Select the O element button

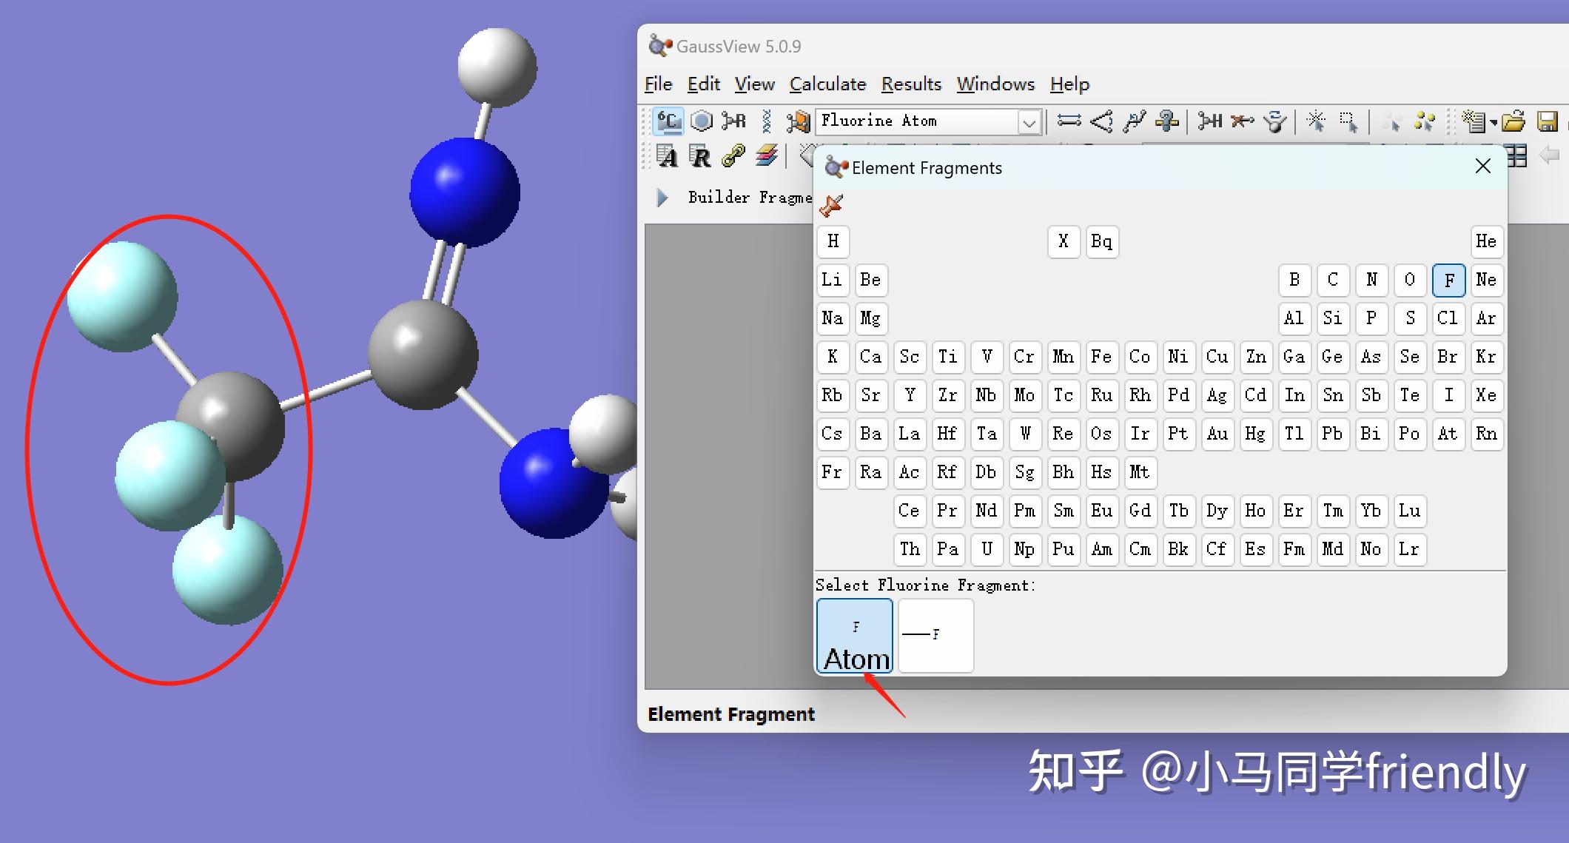click(x=1410, y=280)
